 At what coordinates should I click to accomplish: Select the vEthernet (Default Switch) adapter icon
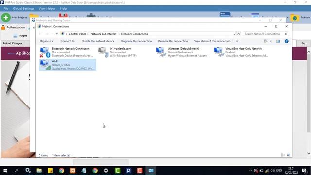pyautogui.click(x=161, y=52)
